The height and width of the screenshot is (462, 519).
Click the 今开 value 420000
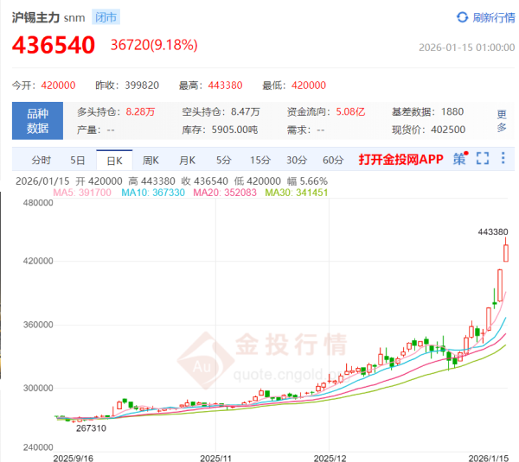coord(58,85)
